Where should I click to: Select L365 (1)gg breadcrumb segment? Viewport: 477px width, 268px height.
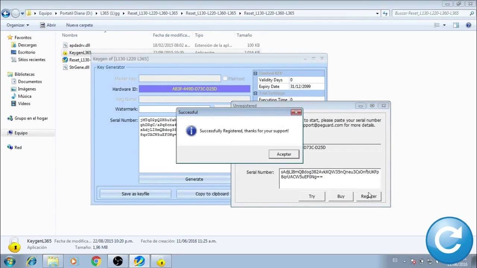pyautogui.click(x=110, y=13)
